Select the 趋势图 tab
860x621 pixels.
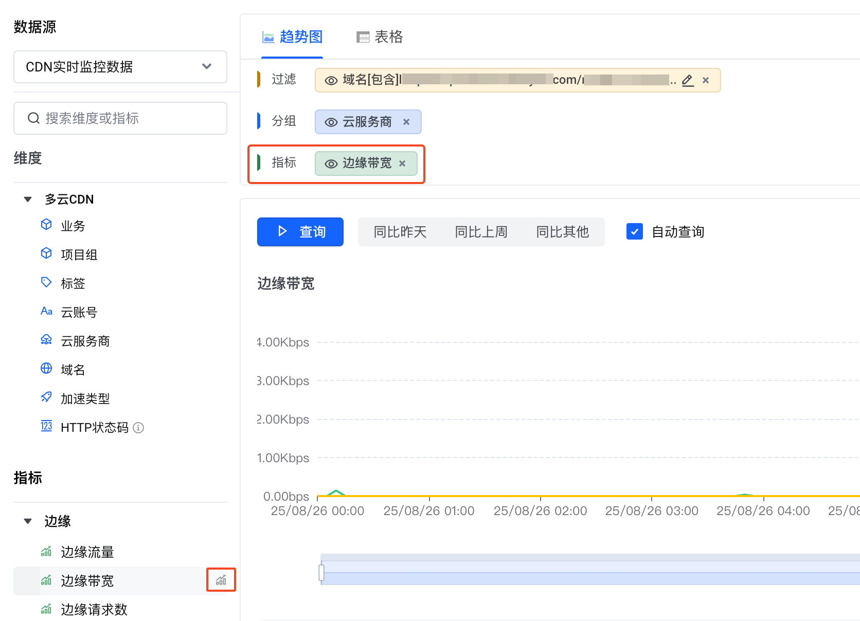tap(292, 37)
